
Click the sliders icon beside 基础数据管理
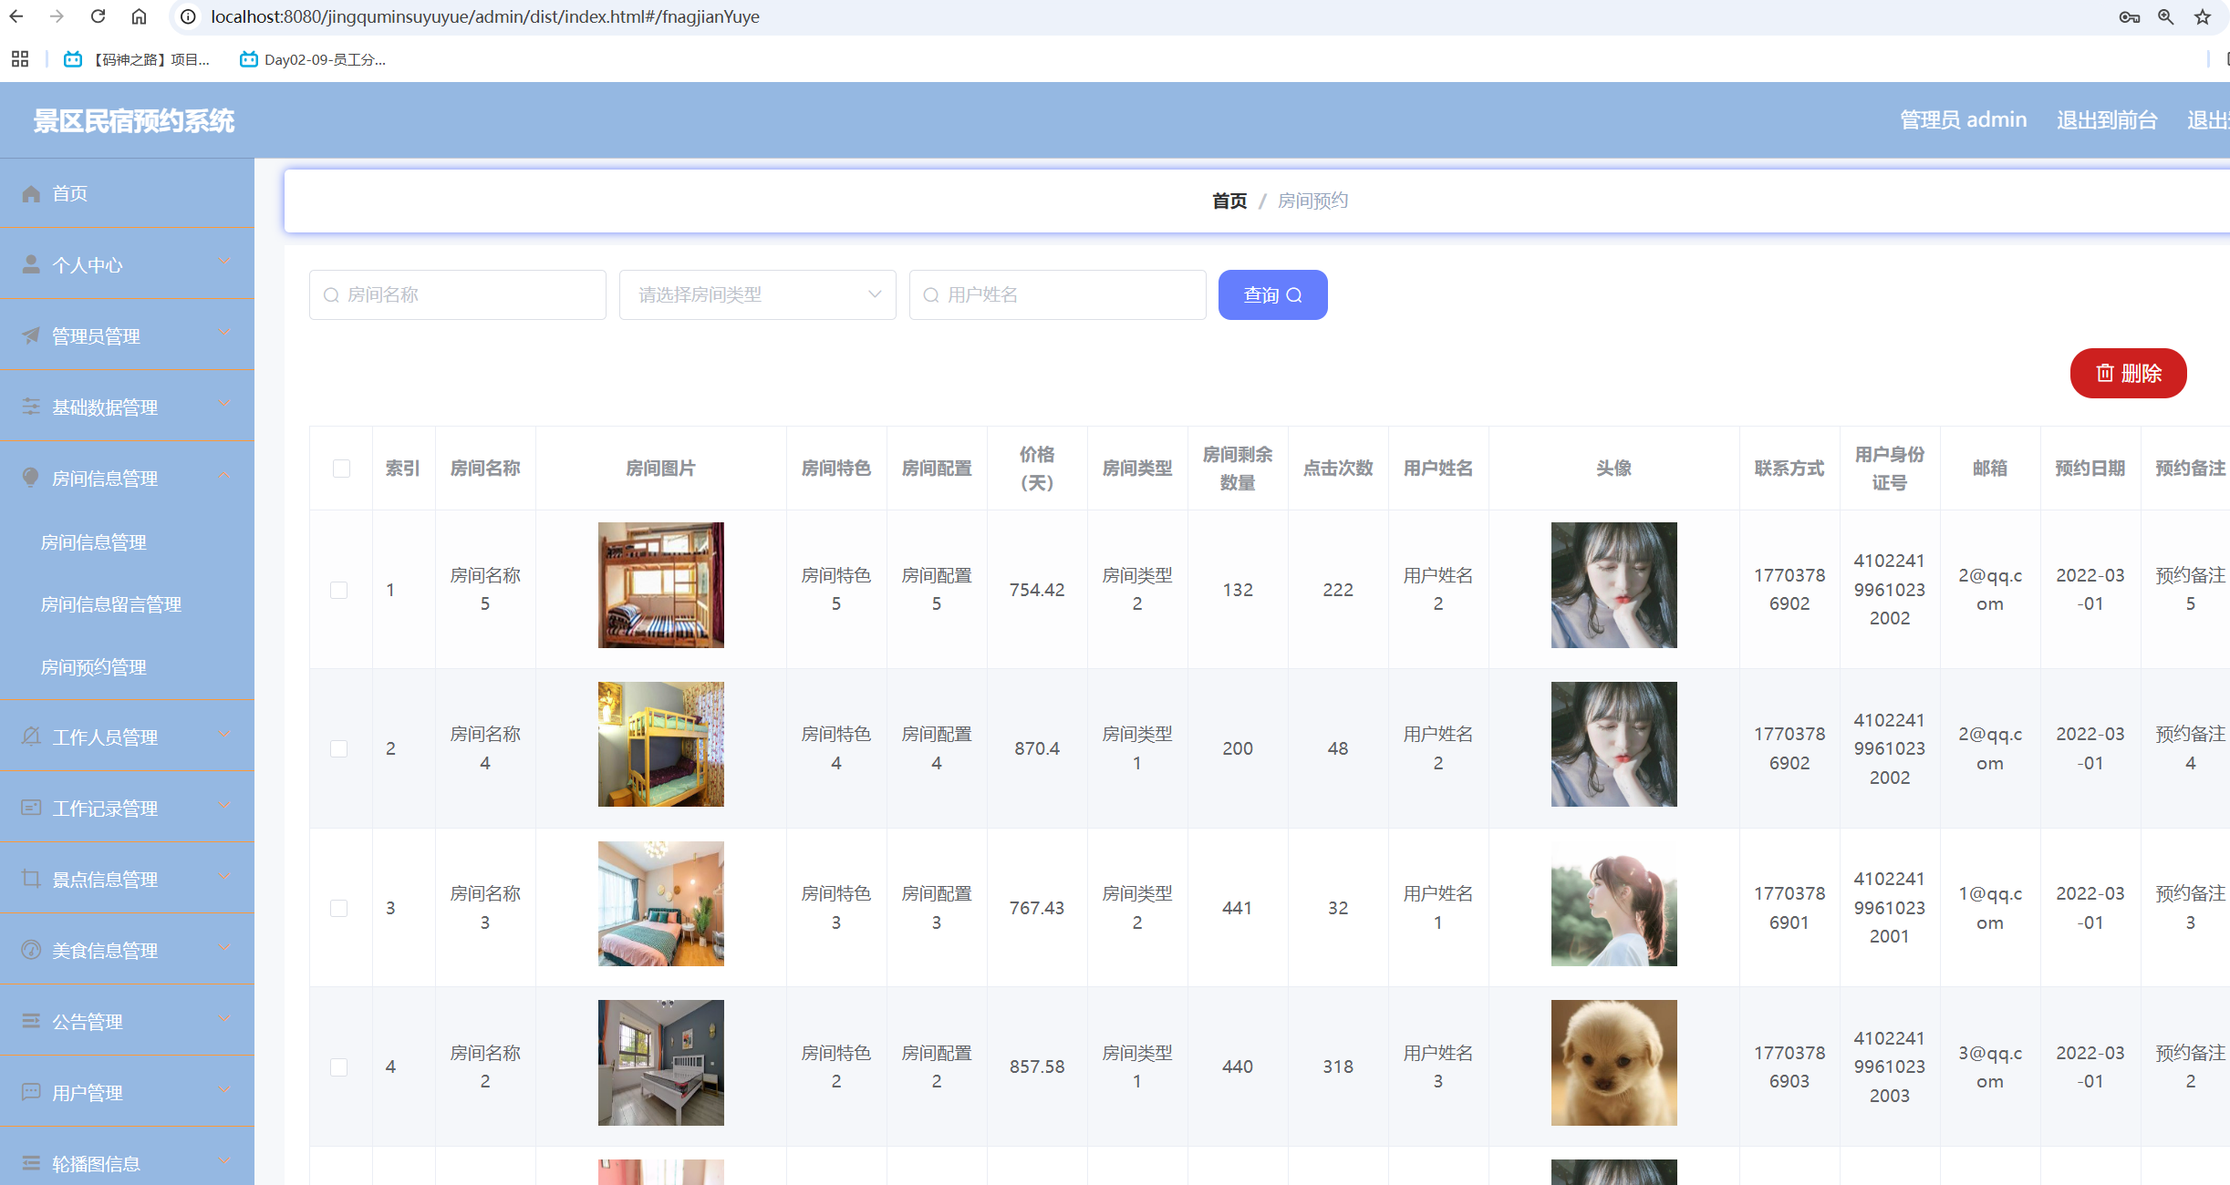point(31,407)
